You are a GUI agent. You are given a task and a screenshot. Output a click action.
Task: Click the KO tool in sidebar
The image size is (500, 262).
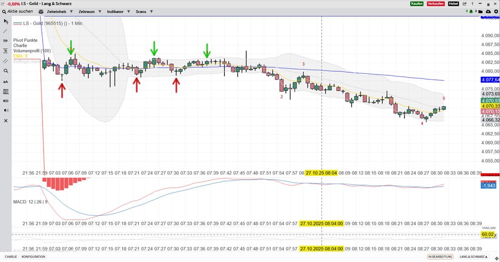6,101
